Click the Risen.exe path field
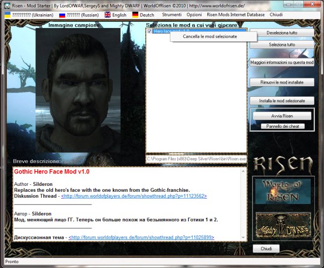Image resolution: width=324 pixels, height=268 pixels. [196, 159]
